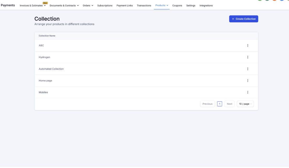Open the Settings tab
This screenshot has width=289, height=168.
click(191, 6)
